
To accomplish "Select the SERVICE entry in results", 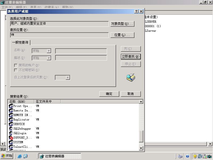I will click(x=19, y=124).
